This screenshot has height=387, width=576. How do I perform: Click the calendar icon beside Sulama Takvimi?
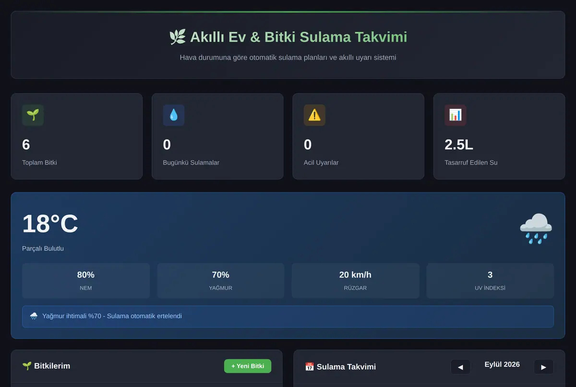tap(310, 367)
